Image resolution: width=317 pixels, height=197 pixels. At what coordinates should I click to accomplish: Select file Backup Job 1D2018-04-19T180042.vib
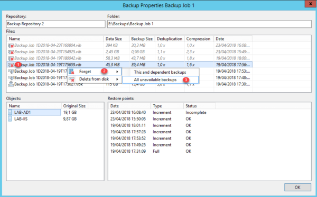(x=48, y=58)
